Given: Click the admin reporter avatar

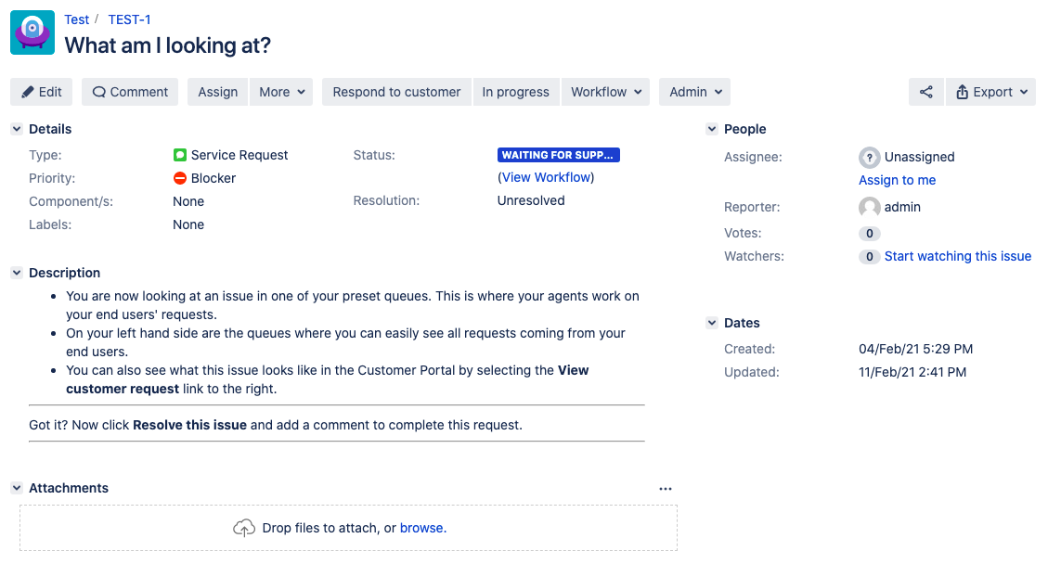Looking at the screenshot, I should click(x=869, y=207).
